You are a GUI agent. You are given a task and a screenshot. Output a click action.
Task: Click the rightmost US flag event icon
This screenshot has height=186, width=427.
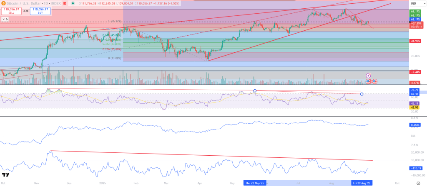pyautogui.click(x=375, y=81)
